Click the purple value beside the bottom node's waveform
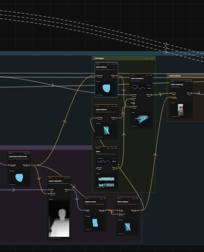The width and height of the screenshot is (204, 252). pos(114,161)
